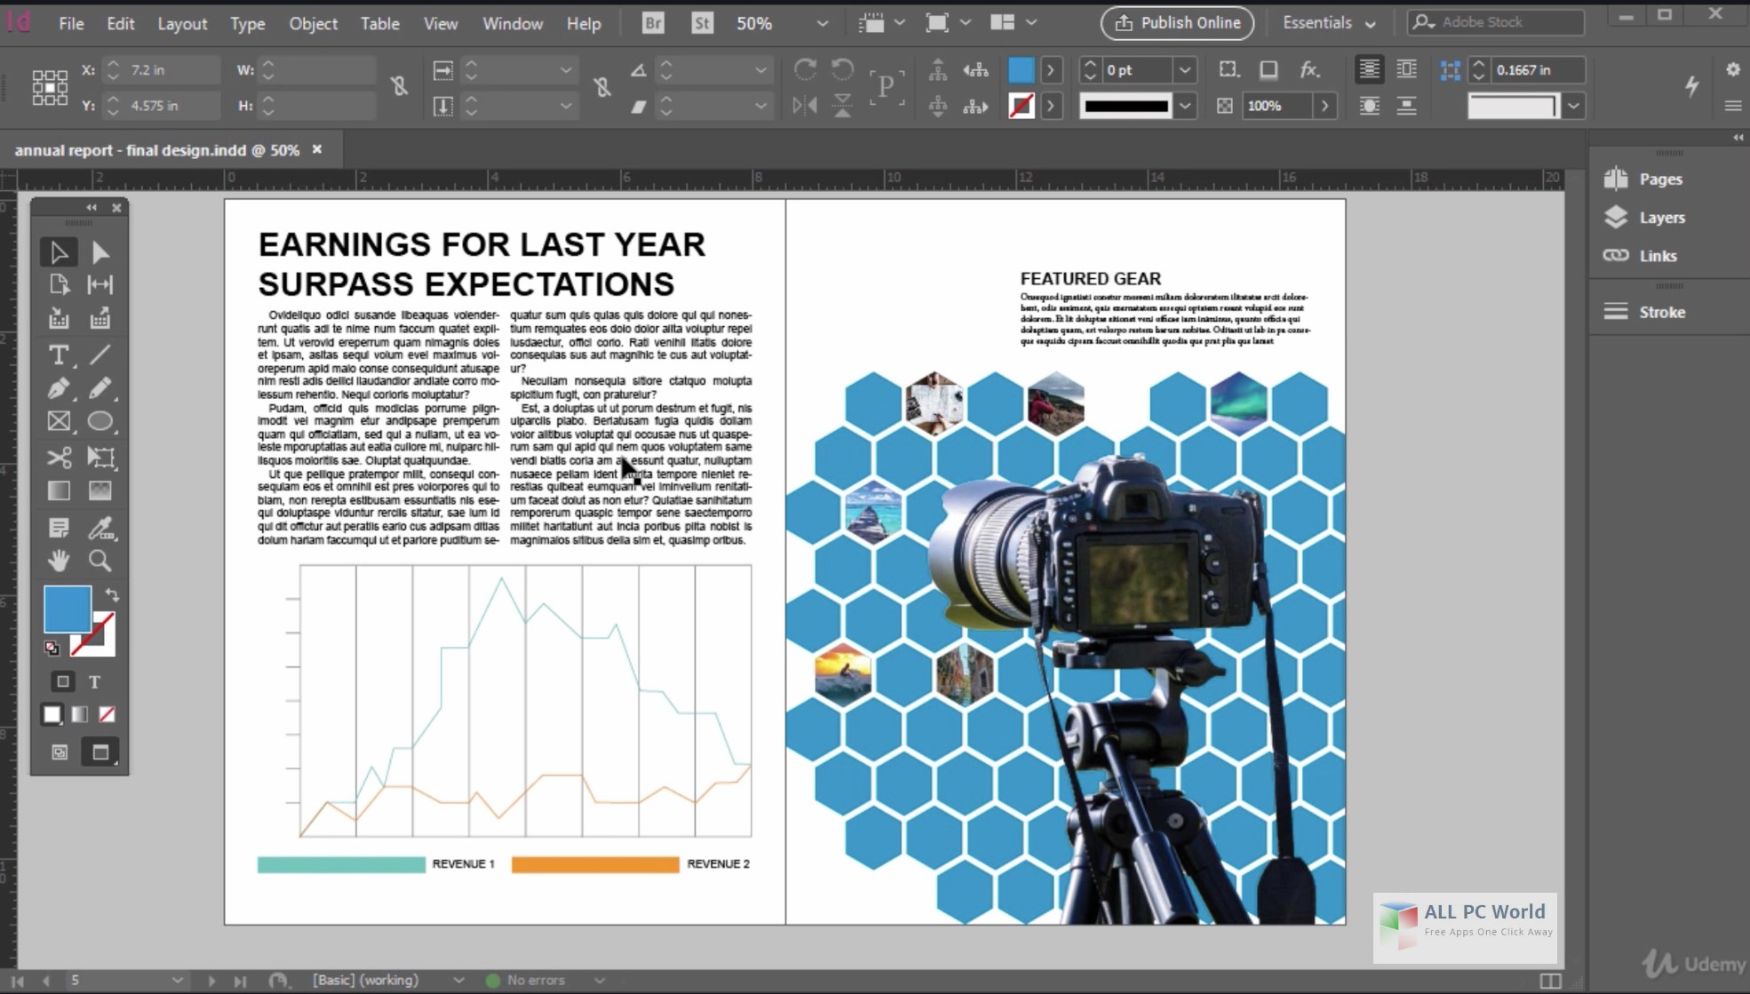1750x994 pixels.
Task: Select the Zoom tool
Action: [x=99, y=561]
